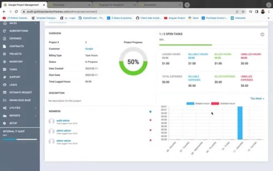The image size is (273, 171).
Task: Click the Support icon in the sidebar
Action: (x=5, y=77)
